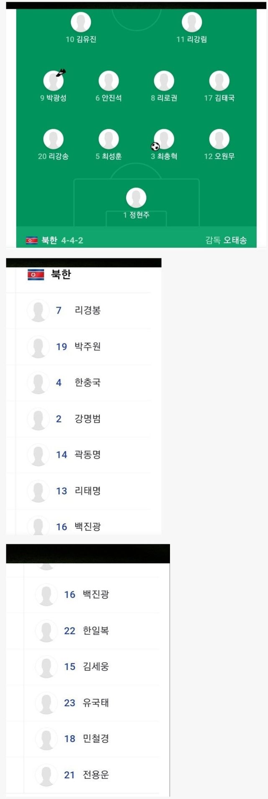268x799 pixels.
Task: Click the goal ball icon on 최충혁
Action: pyautogui.click(x=155, y=146)
